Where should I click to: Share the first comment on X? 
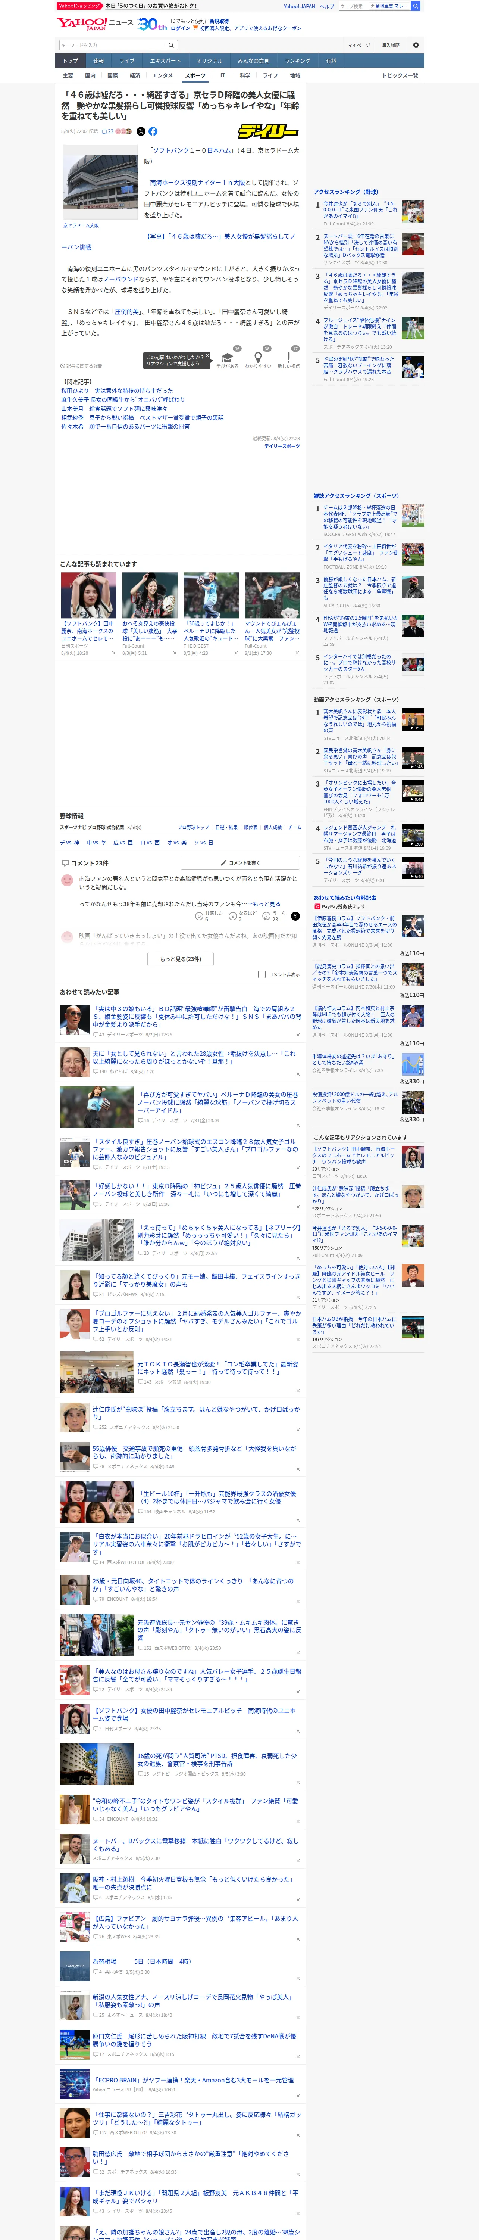point(295,917)
